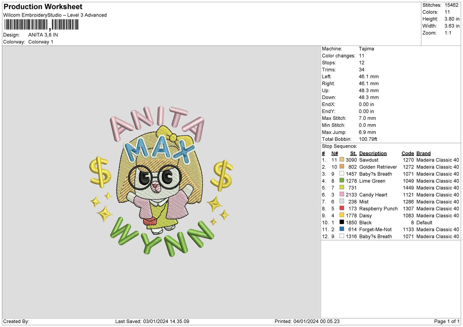Click the Mist gray swatch
The height and width of the screenshot is (327, 463).
342,202
